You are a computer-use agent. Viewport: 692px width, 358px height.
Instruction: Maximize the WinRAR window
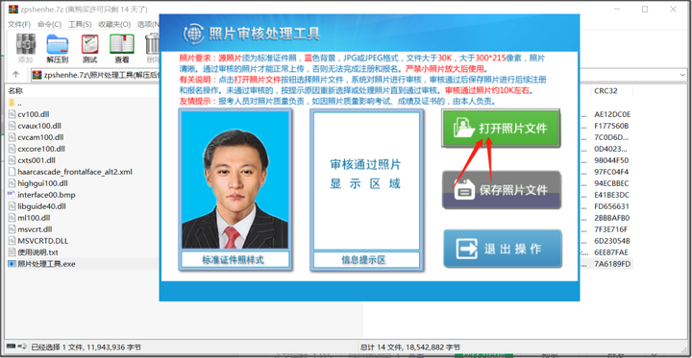click(x=645, y=10)
